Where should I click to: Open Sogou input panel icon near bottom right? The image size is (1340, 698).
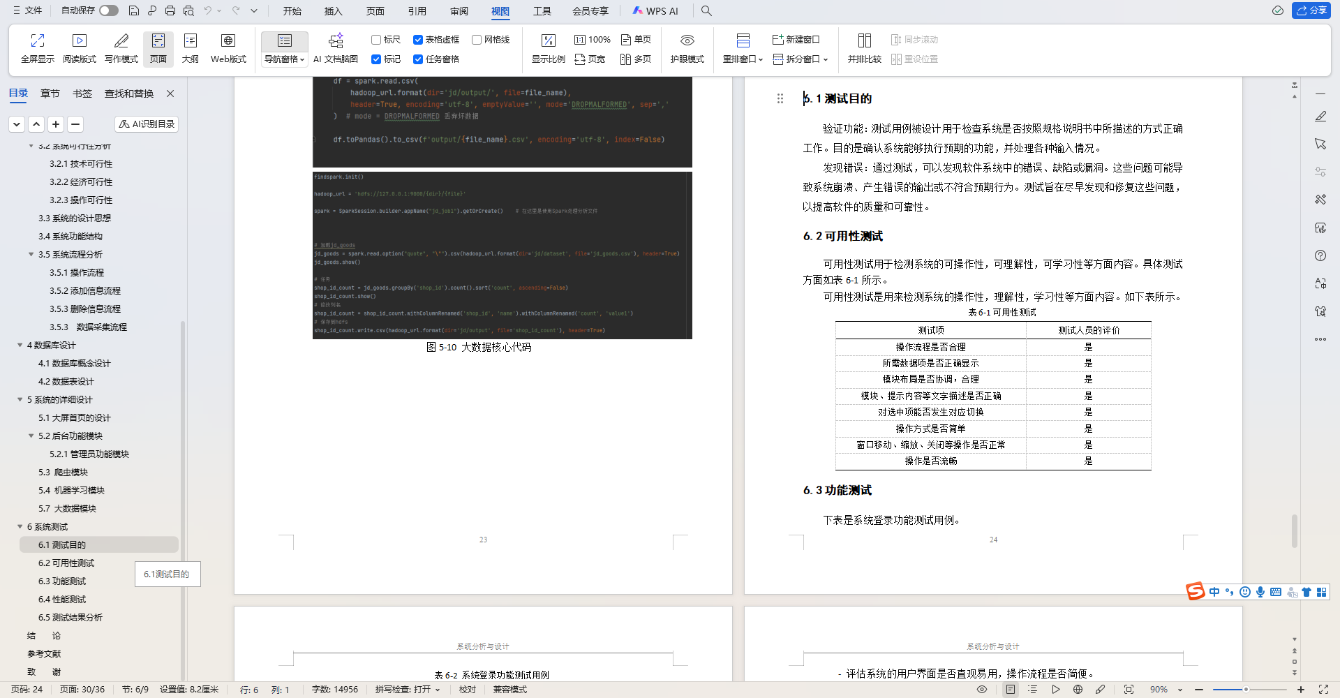pos(1195,591)
